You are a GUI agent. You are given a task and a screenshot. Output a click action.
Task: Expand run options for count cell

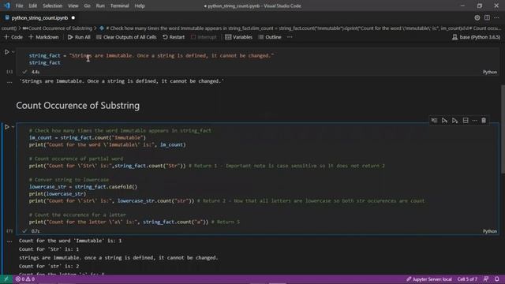pos(13,127)
